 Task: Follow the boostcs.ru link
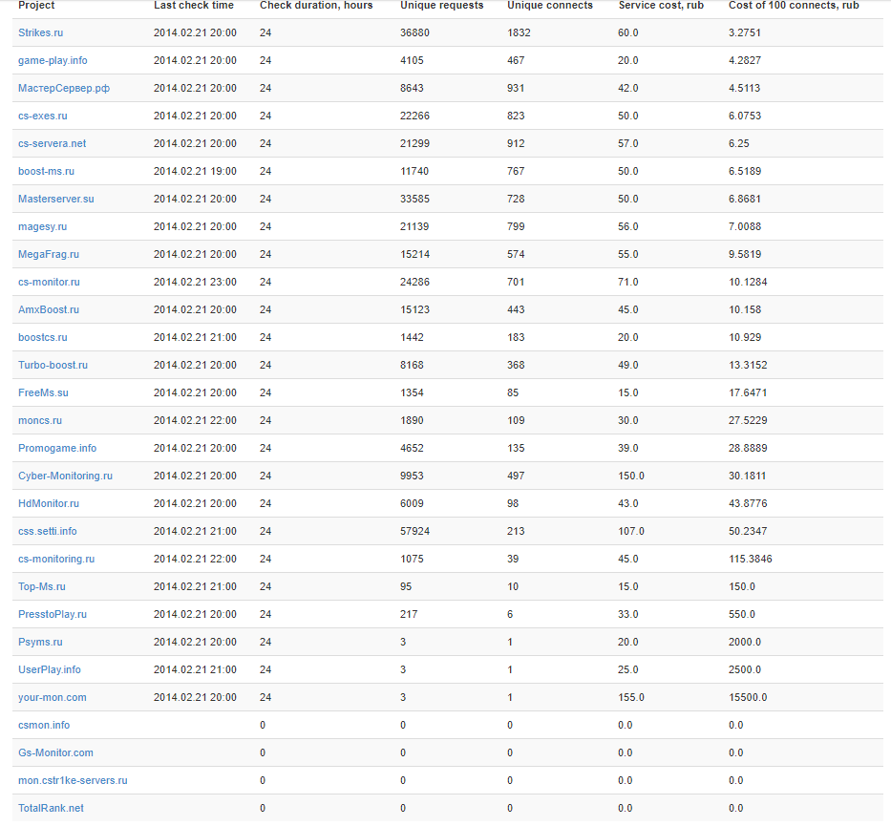[x=43, y=337]
